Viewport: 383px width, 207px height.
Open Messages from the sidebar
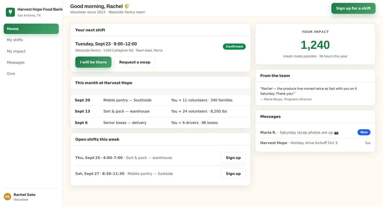point(31,63)
